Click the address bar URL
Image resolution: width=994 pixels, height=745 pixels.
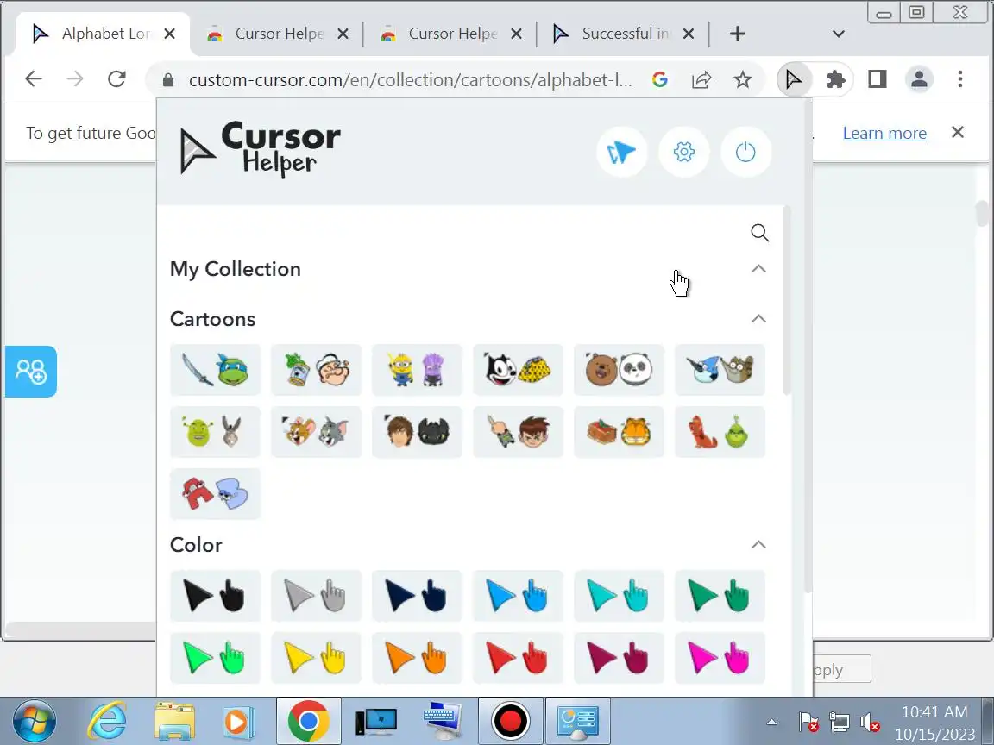(410, 80)
